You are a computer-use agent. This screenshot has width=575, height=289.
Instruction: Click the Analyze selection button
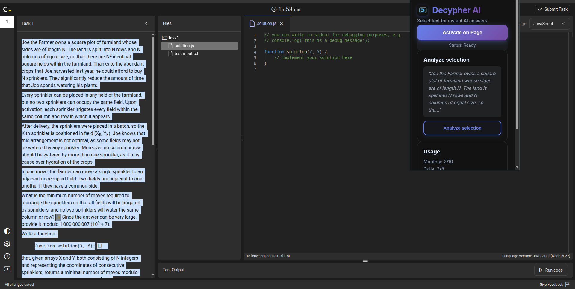tap(462, 128)
